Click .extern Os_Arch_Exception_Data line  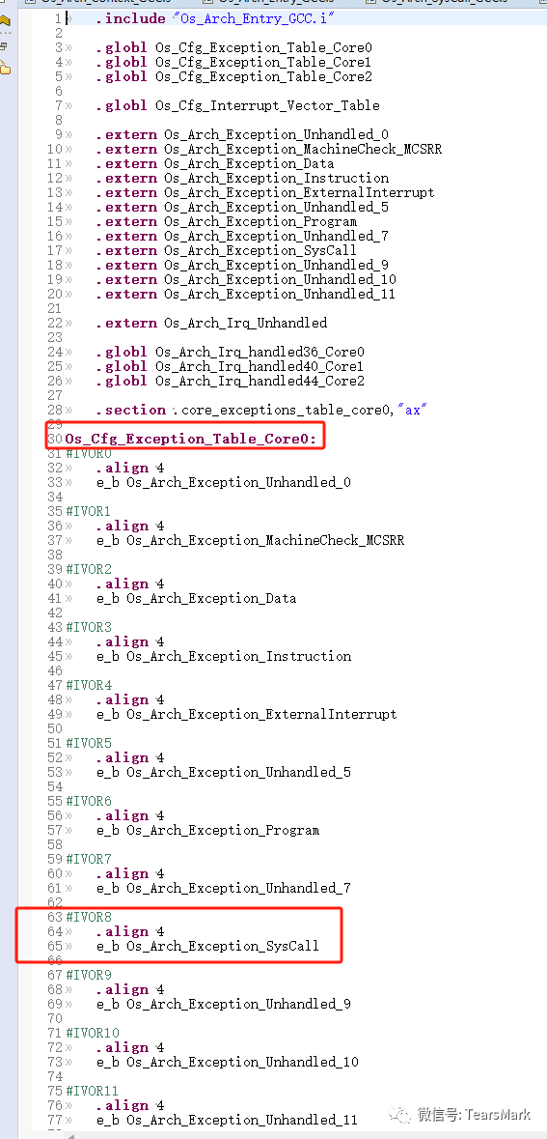pos(215,163)
